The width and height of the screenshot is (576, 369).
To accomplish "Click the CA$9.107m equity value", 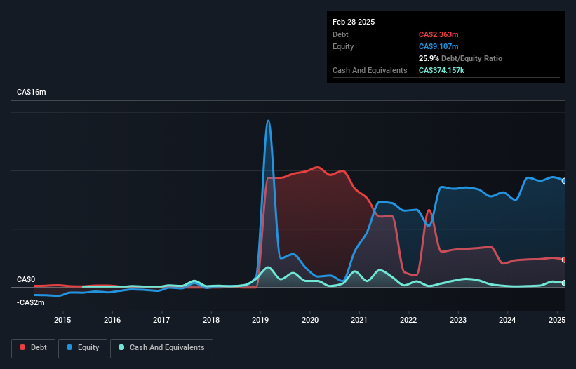I will (438, 46).
